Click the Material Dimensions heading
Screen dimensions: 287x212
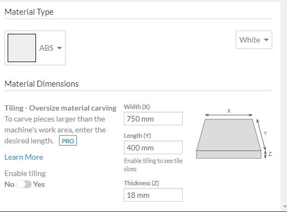41,84
